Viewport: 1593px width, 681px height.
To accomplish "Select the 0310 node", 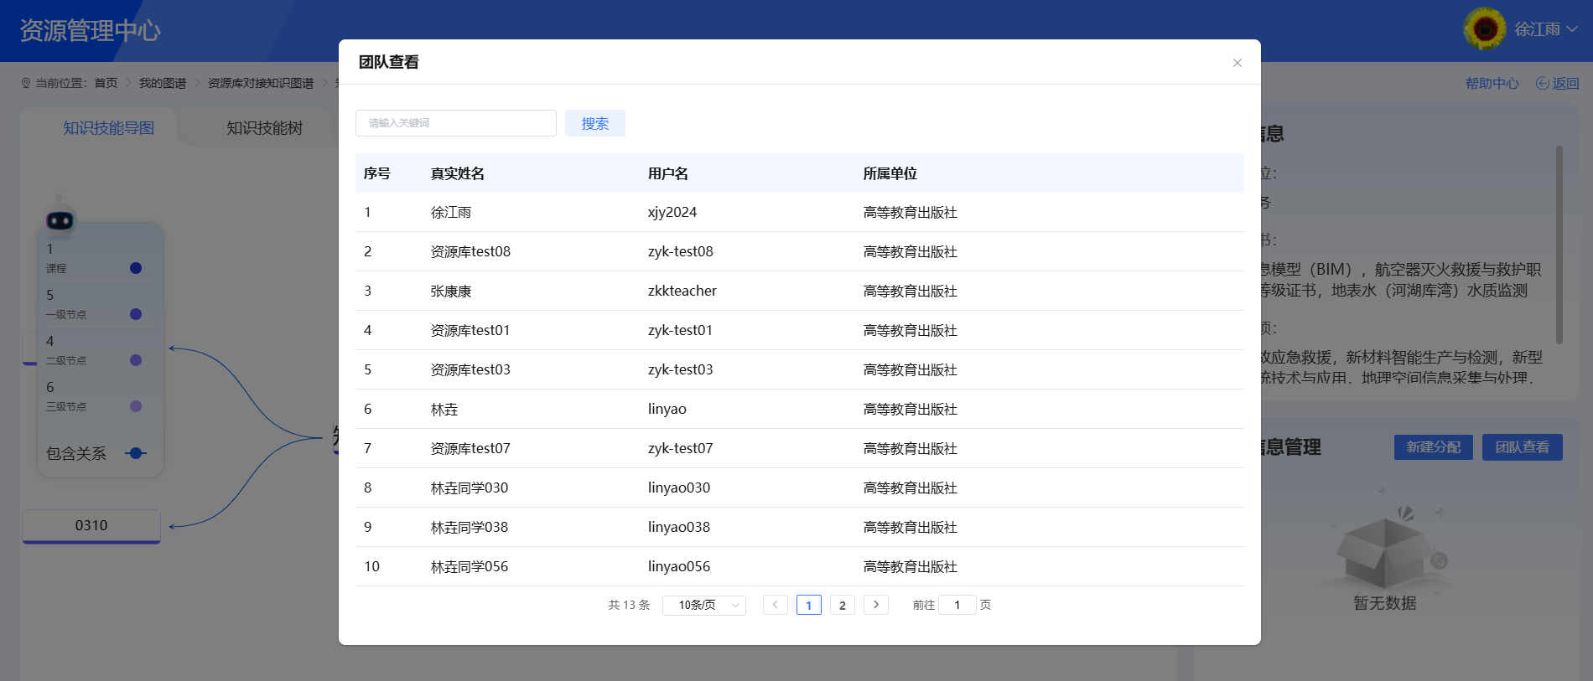I will (x=91, y=526).
